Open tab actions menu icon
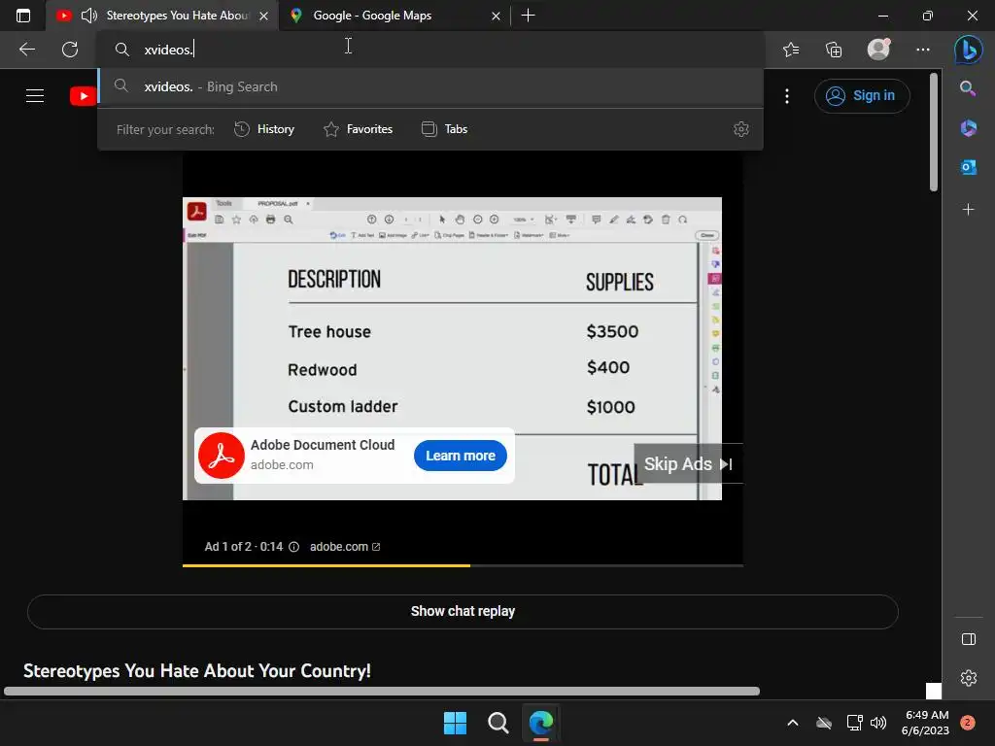Screen dimensions: 995x746 tap(23, 16)
